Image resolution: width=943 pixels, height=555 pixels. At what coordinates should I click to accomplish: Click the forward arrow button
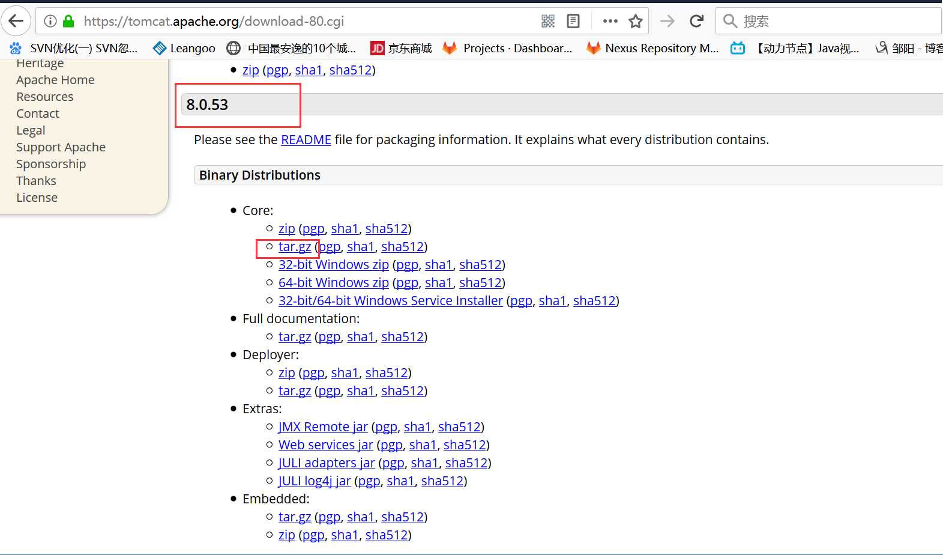[x=667, y=21]
